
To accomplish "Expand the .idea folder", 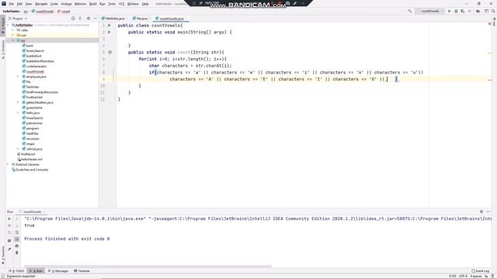I will coord(13,30).
